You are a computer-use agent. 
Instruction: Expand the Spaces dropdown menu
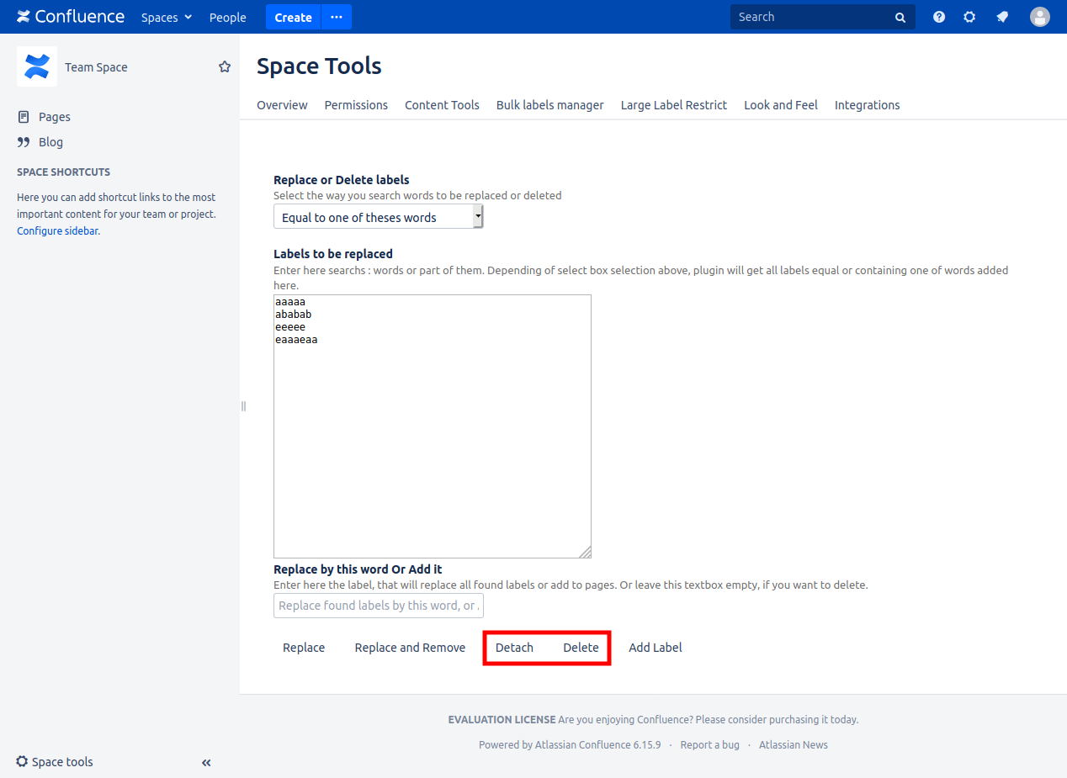(x=167, y=17)
